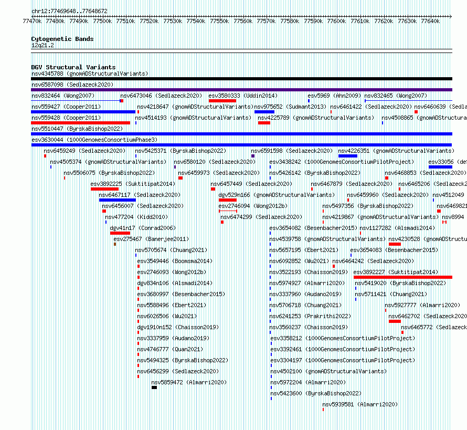
Task: Open nsv4514193 (gnomADStructuralVariants) label
Action: [x=193, y=118]
